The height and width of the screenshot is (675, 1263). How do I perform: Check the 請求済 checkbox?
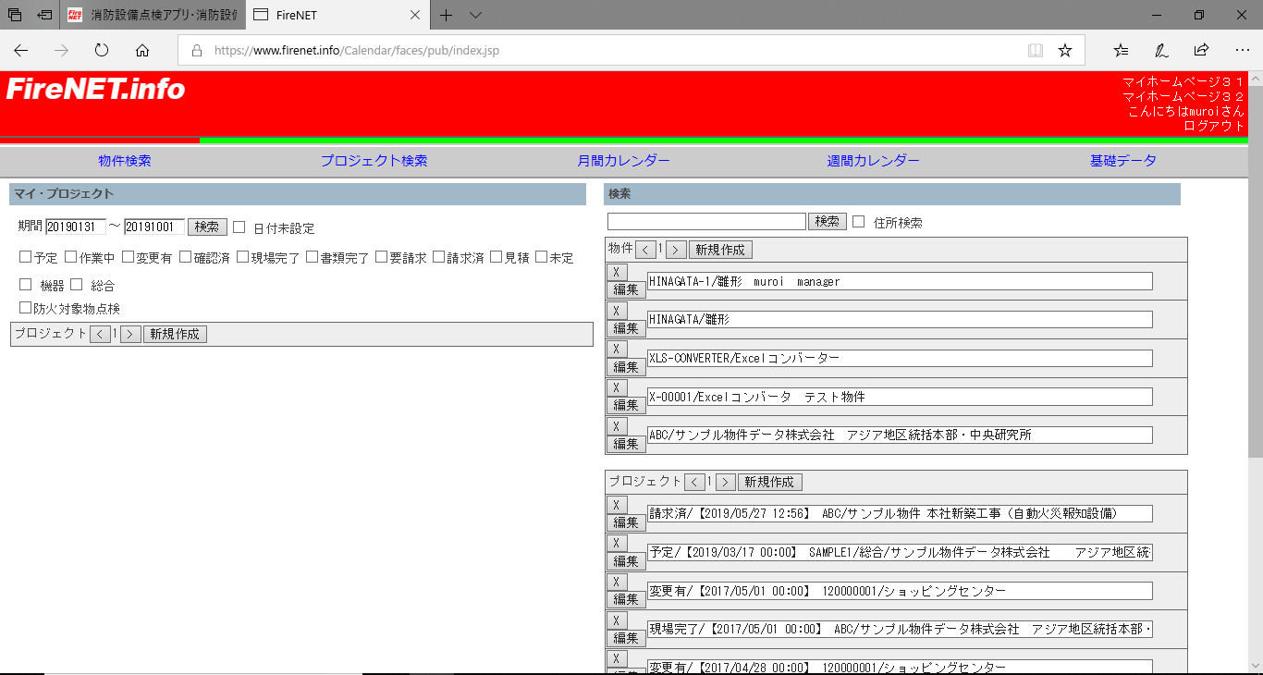[439, 257]
